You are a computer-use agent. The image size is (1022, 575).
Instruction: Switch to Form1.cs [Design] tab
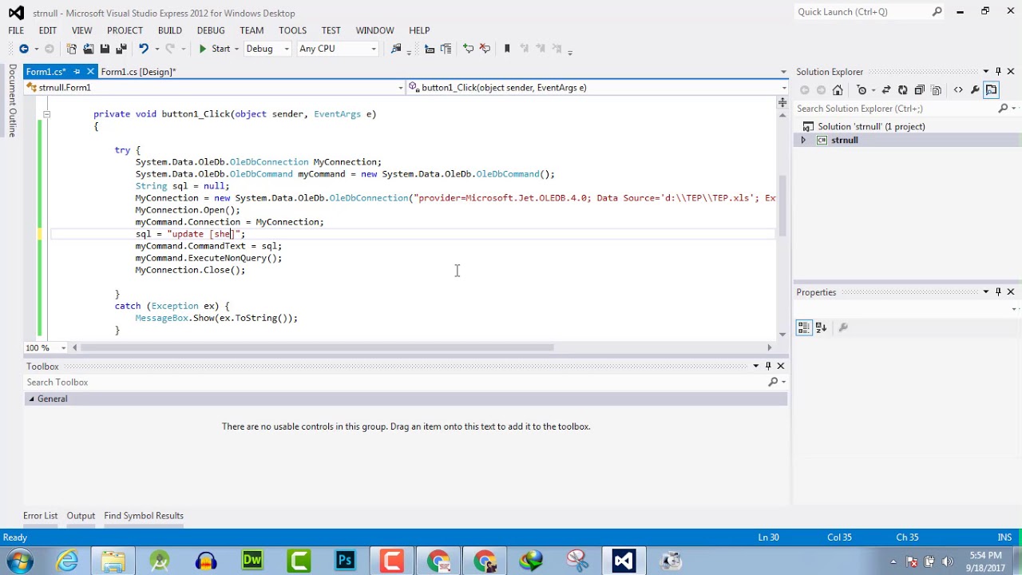137,72
